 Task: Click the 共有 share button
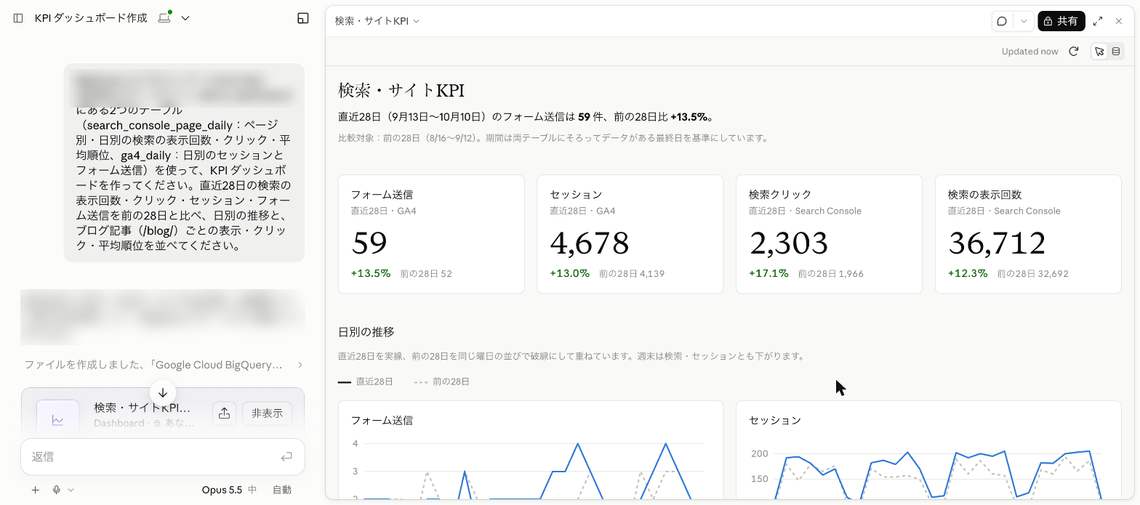point(1061,21)
